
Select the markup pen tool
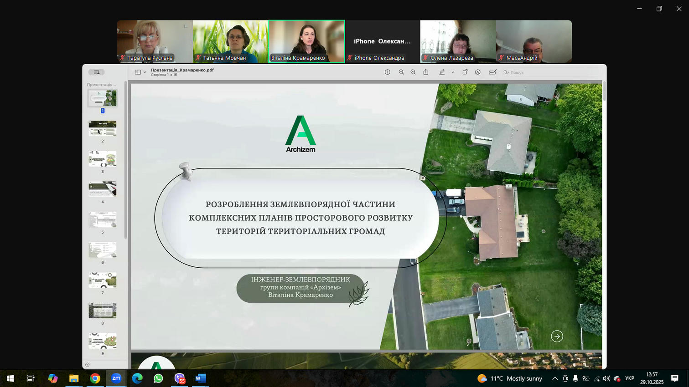442,72
